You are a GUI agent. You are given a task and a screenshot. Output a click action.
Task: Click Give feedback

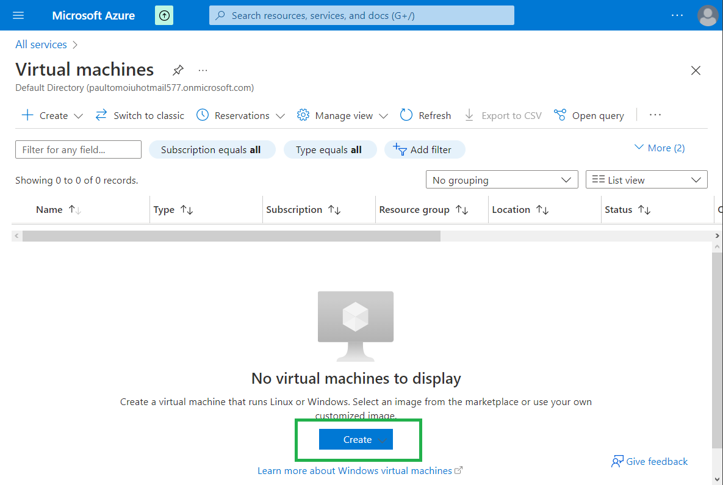[x=649, y=461]
